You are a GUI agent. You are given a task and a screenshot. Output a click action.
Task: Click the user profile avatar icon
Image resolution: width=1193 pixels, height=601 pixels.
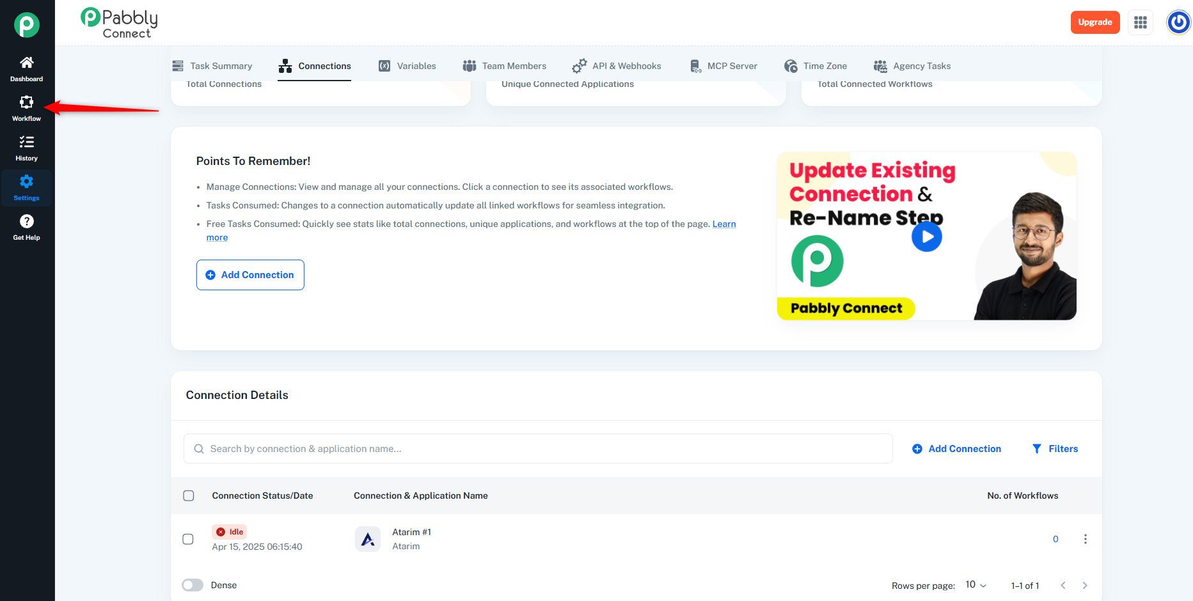coord(1178,22)
